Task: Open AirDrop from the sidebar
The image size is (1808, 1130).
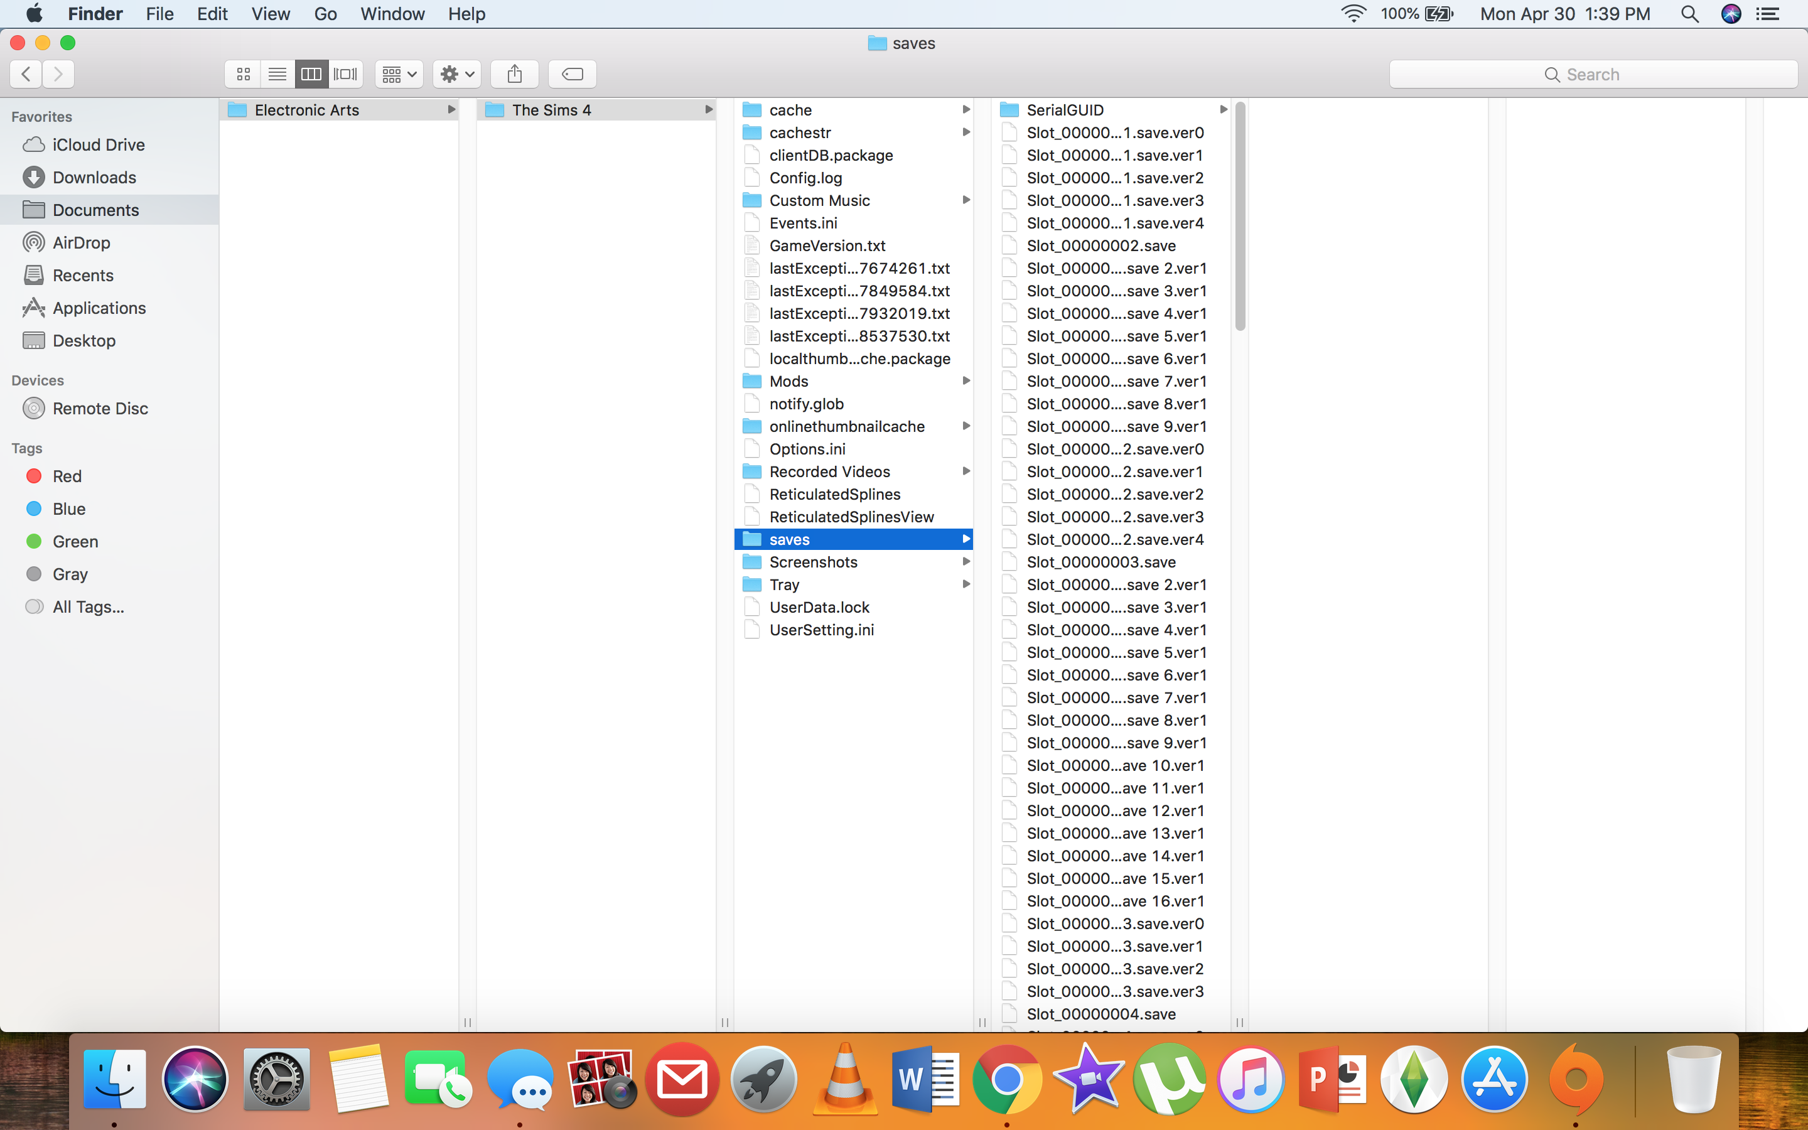Action: [x=109, y=243]
